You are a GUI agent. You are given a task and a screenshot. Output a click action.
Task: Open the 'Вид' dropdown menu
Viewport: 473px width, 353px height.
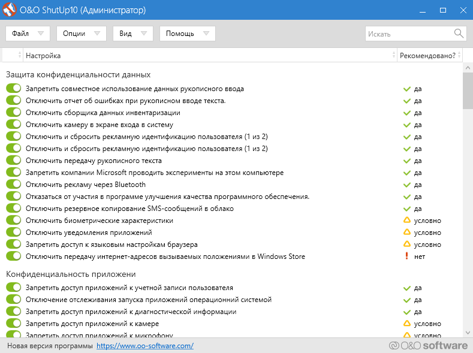(x=132, y=34)
